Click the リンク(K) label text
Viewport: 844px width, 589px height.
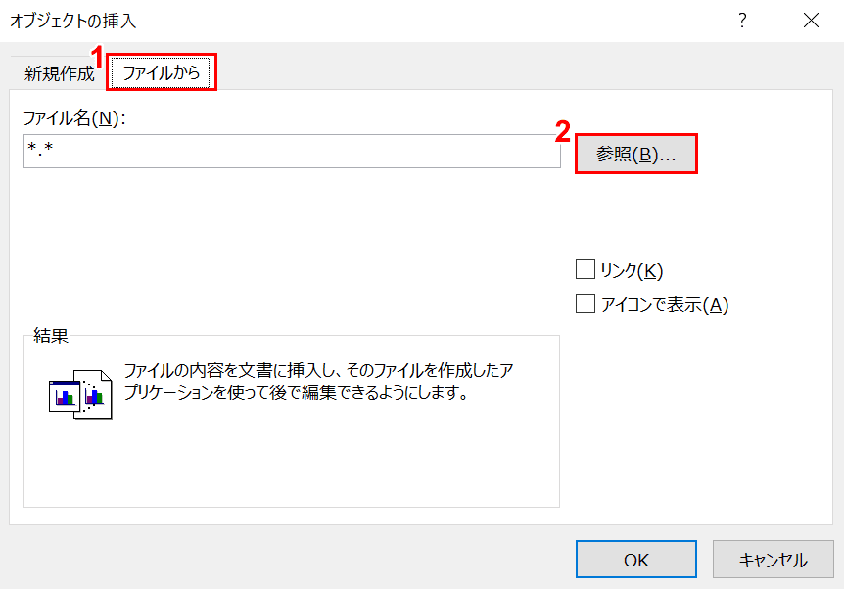click(632, 271)
